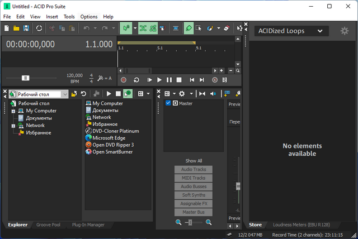Toggle Loop Playback in transport bar
The image size is (358, 239).
coord(136,80)
